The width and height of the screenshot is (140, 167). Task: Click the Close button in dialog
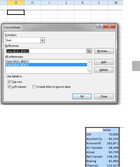(104, 96)
